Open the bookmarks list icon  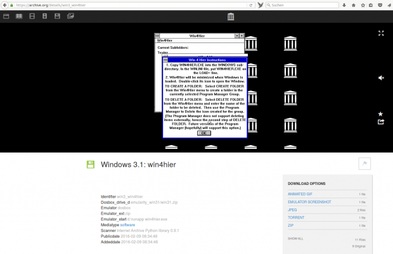[371, 5]
